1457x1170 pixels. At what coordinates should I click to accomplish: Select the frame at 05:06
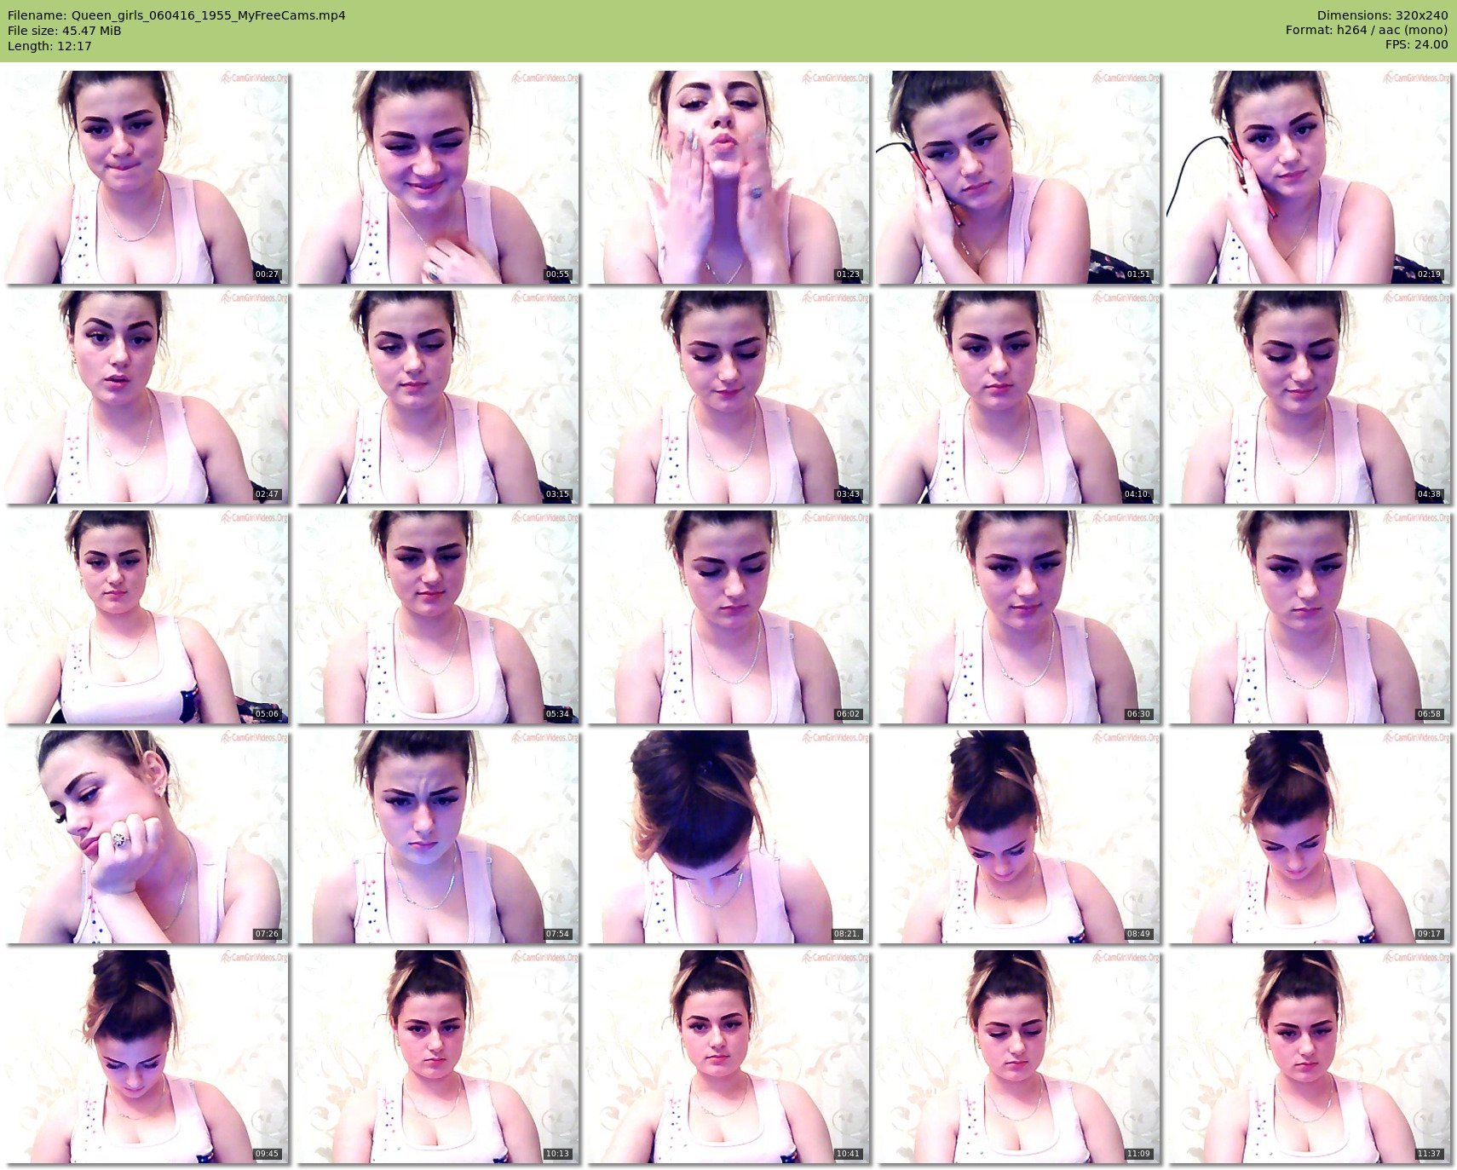click(x=147, y=617)
